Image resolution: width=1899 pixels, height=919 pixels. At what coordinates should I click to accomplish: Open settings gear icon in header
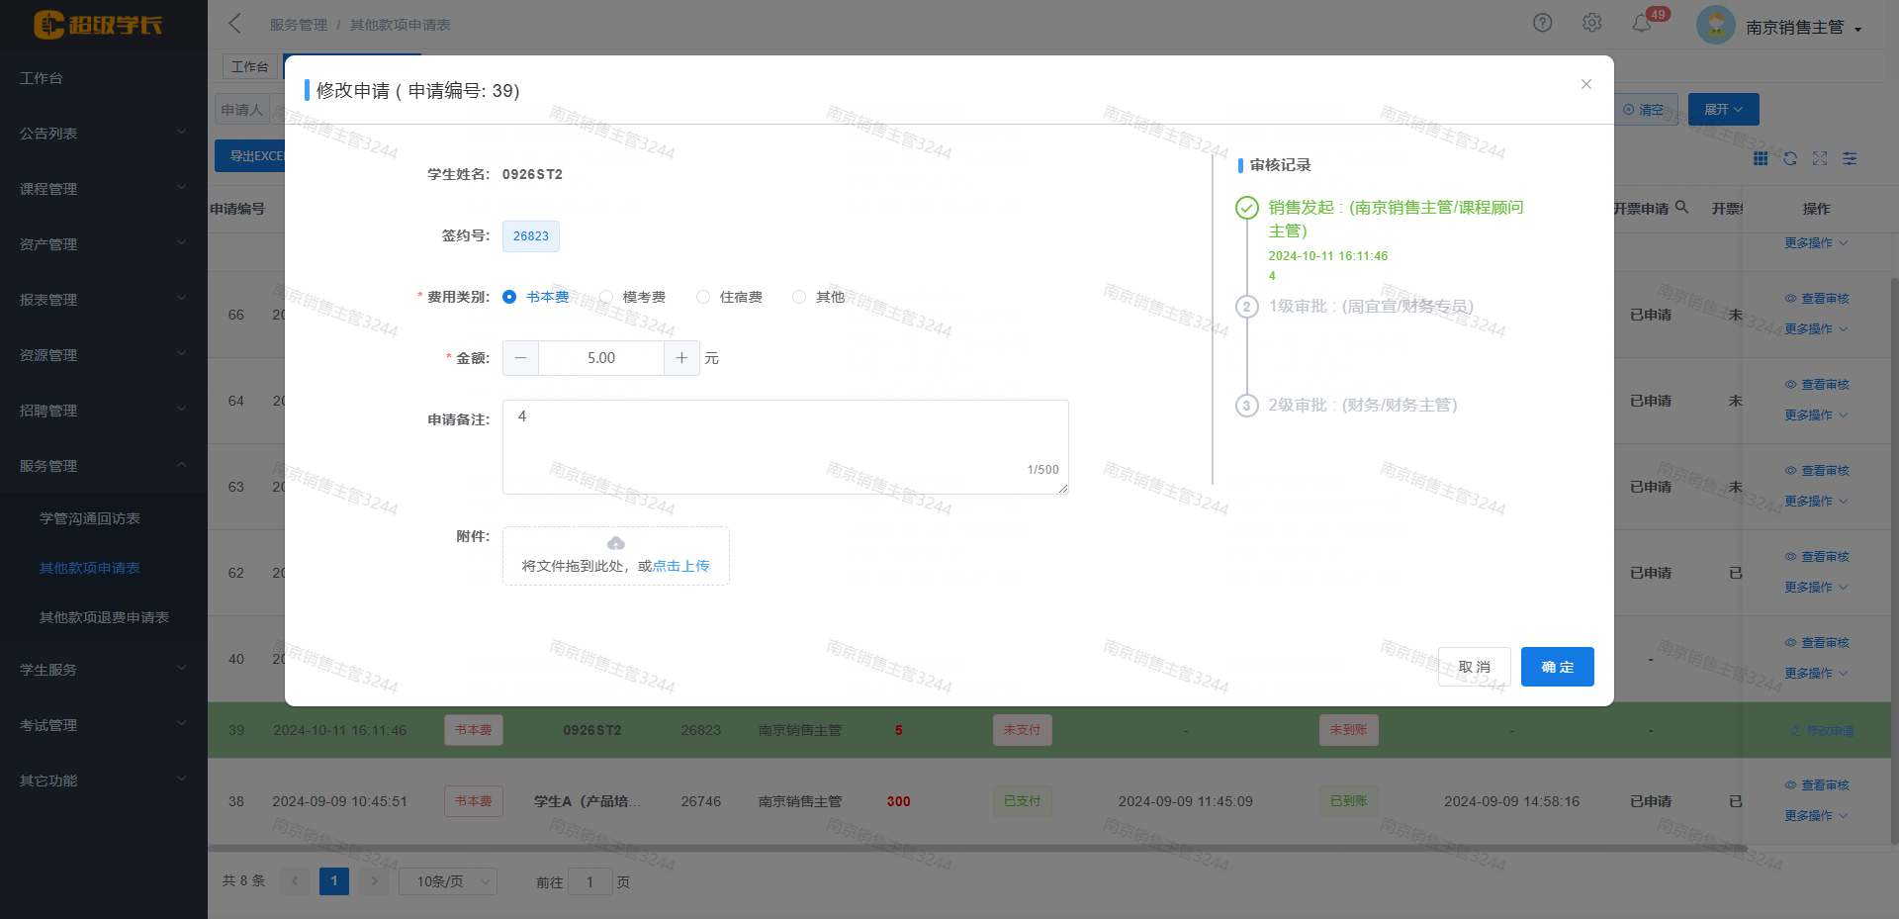point(1591,23)
